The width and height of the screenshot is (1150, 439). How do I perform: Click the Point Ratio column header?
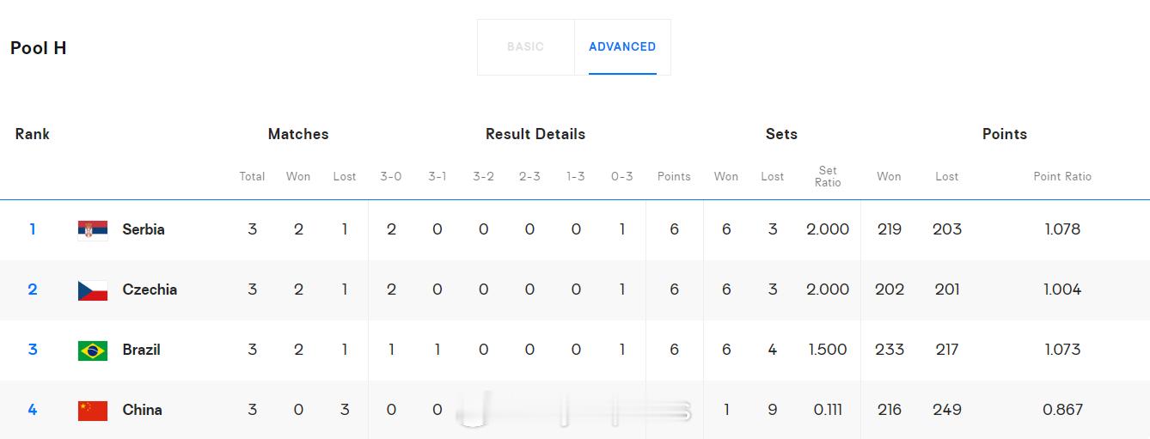[x=1062, y=176]
